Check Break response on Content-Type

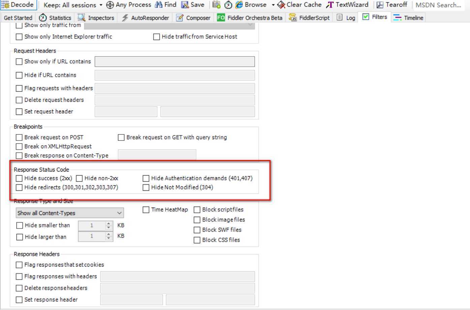click(19, 156)
